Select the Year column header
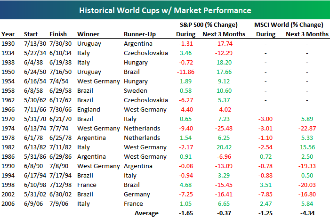Image resolution: width=330 pixels, height=219 pixels. tap(8, 34)
